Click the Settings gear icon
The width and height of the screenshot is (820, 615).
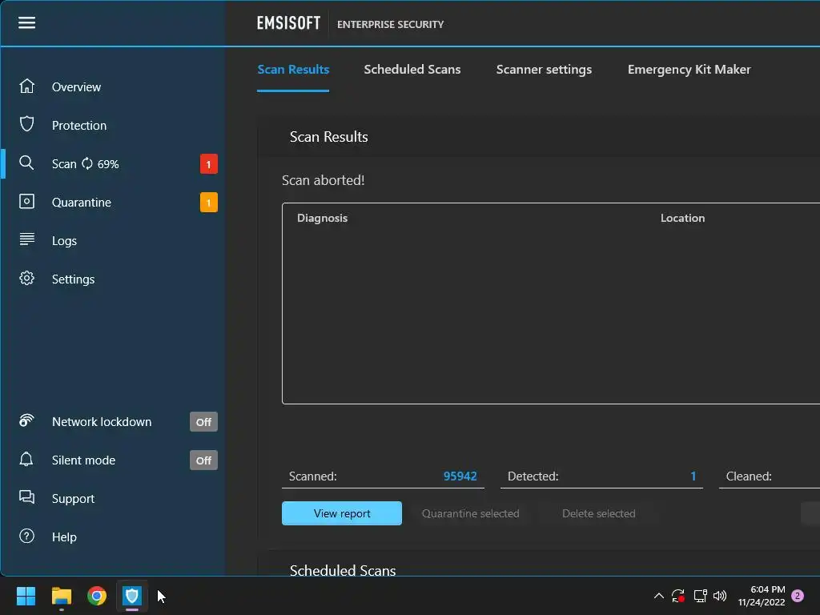(26, 278)
